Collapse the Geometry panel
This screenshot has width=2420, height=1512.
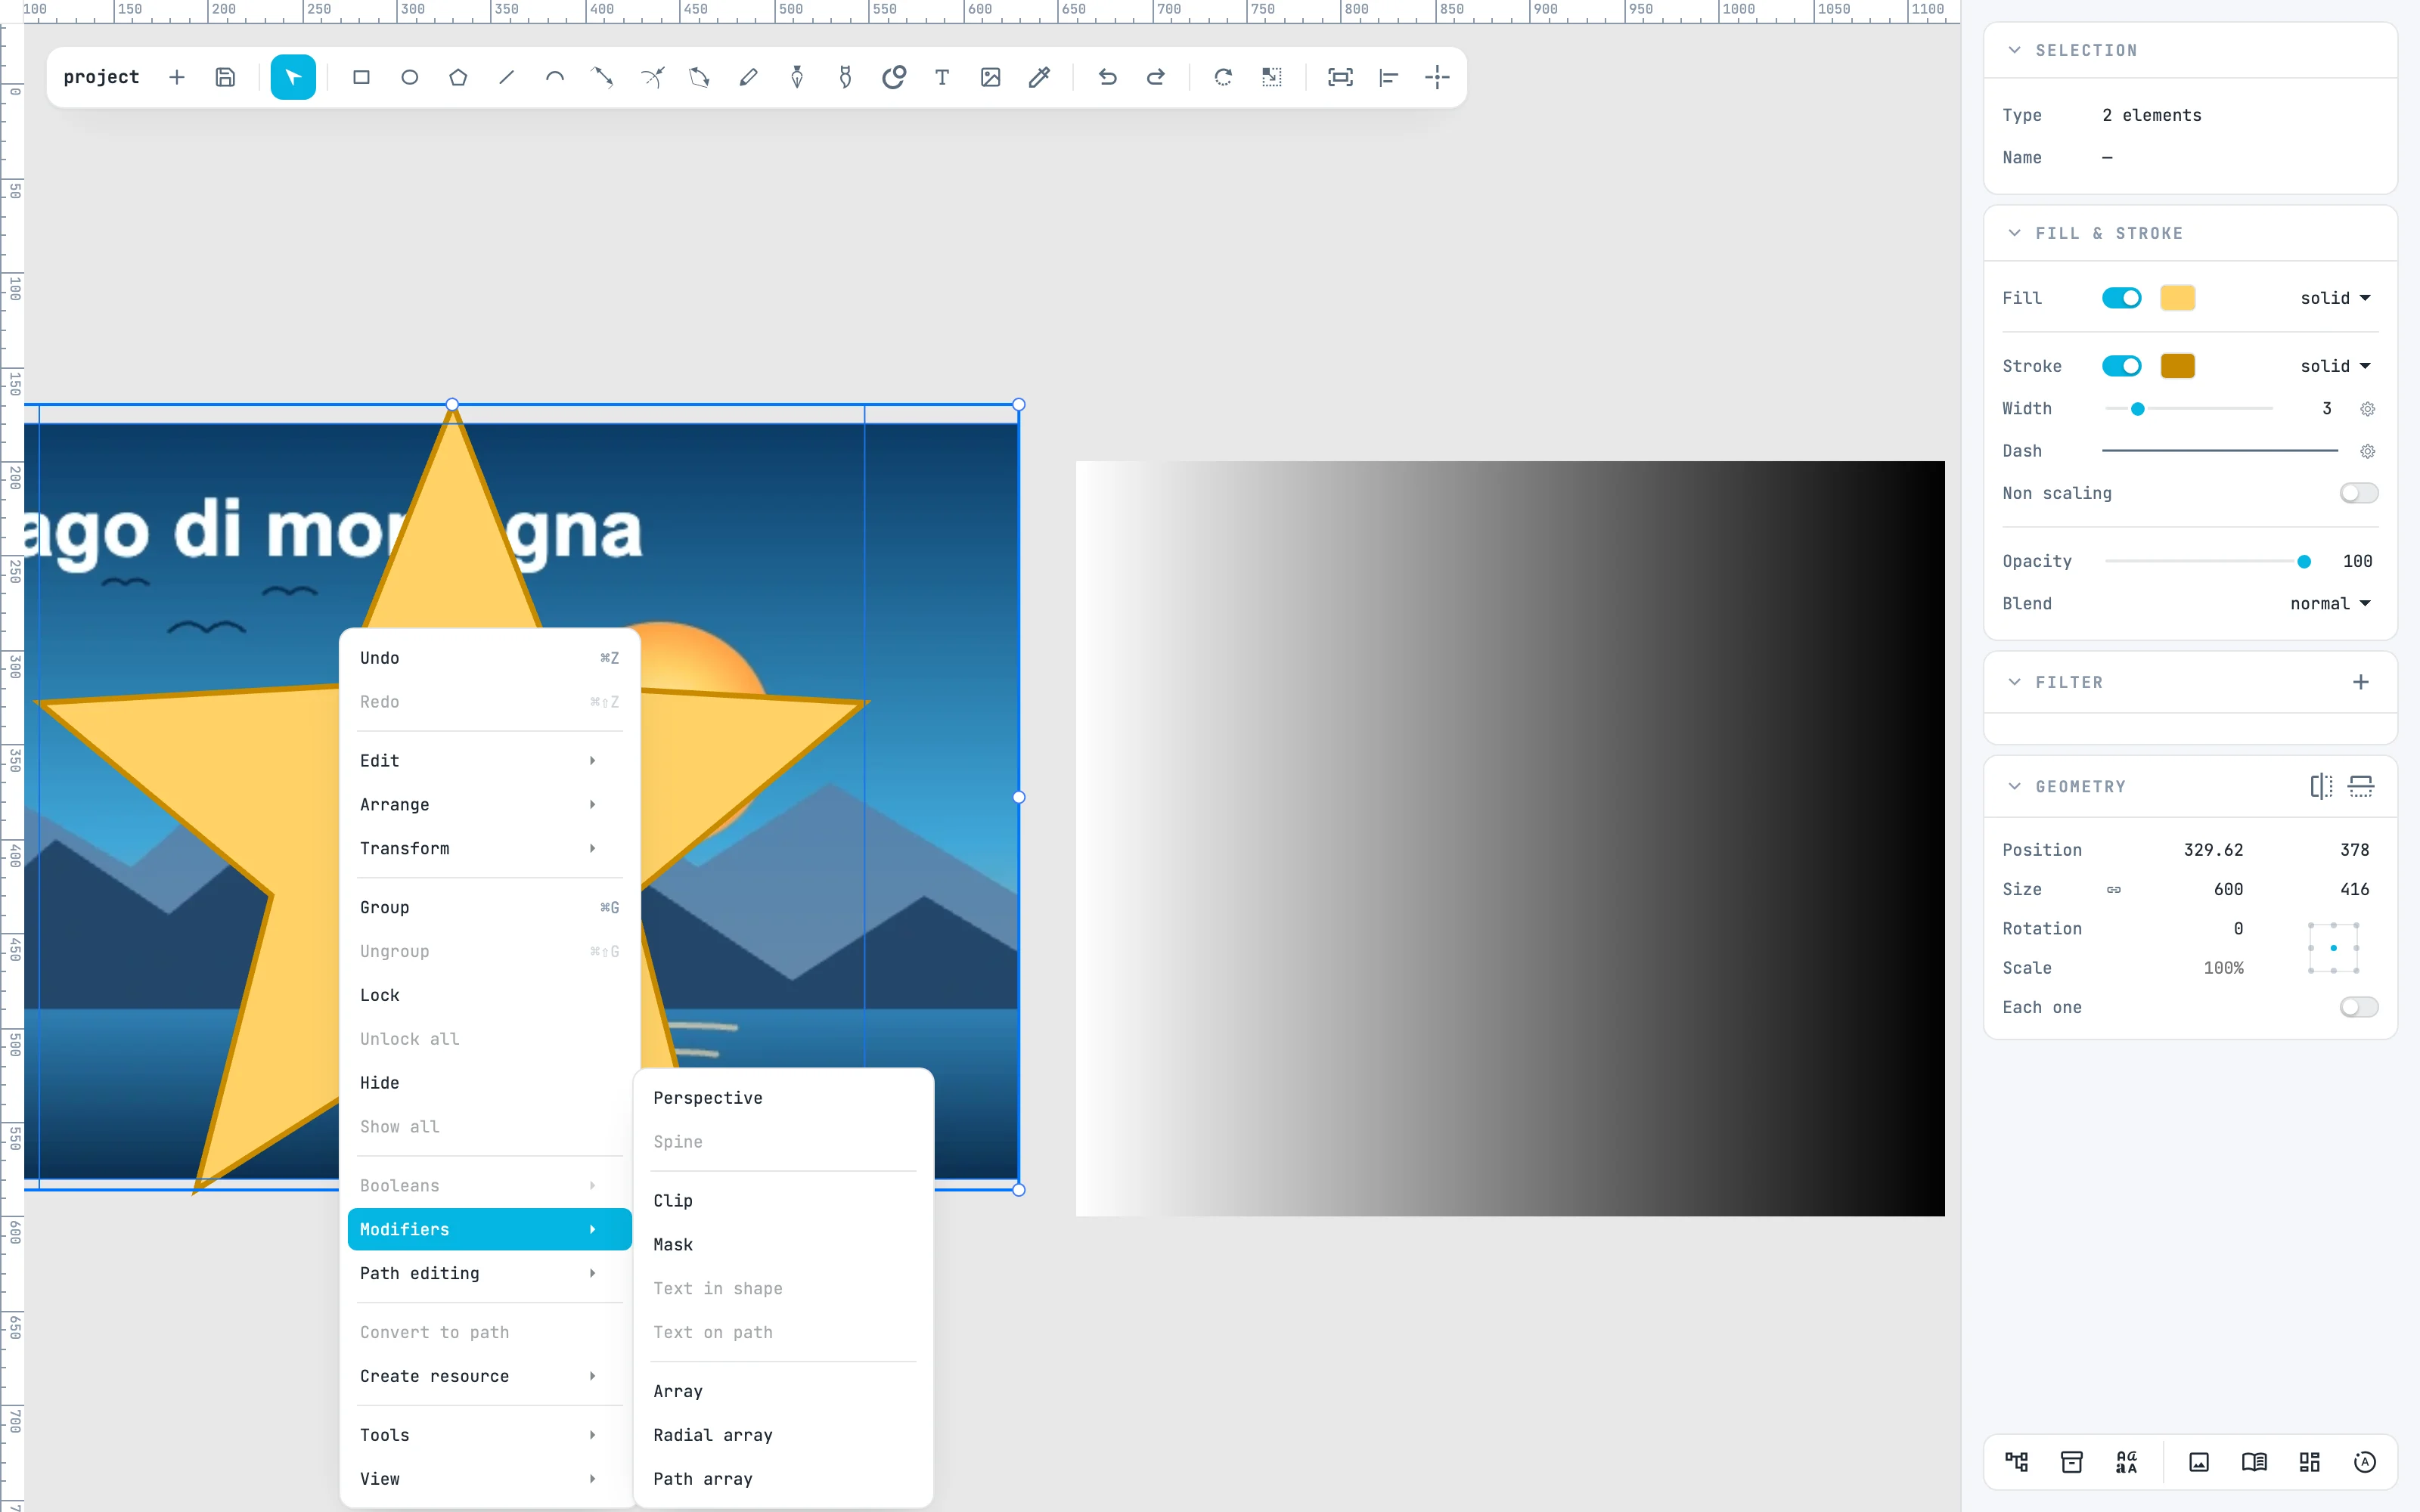pyautogui.click(x=2015, y=786)
